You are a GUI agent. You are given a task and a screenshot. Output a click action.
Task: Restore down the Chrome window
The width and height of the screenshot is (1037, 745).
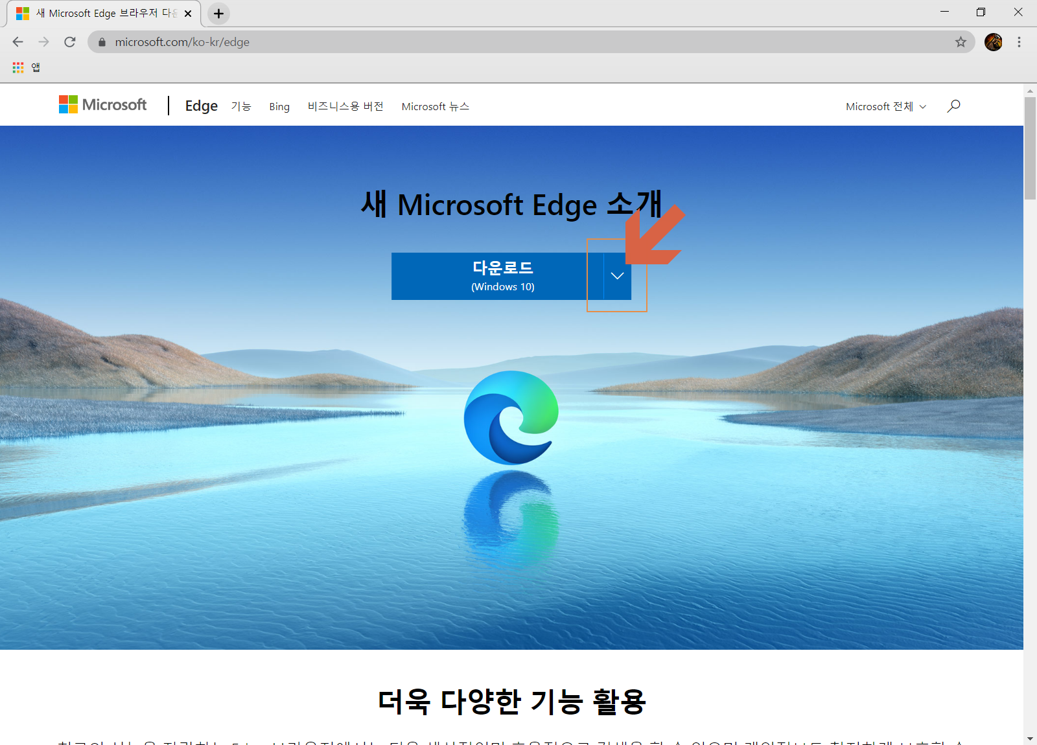pos(981,12)
